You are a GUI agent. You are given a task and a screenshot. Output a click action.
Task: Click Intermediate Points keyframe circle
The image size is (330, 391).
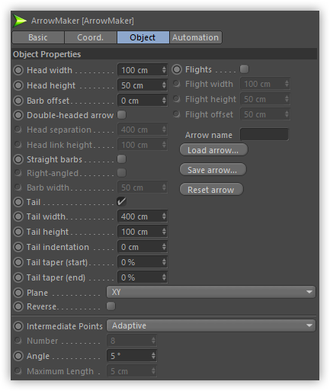18,326
